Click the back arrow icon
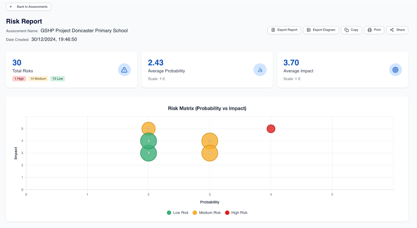 pos(11,7)
